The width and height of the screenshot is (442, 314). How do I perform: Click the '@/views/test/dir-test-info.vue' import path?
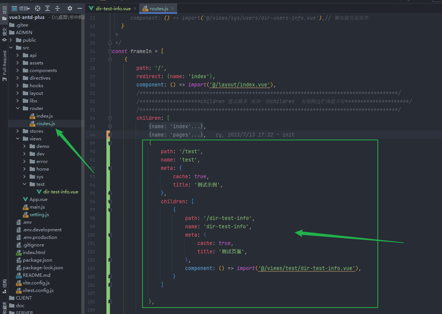(307, 268)
